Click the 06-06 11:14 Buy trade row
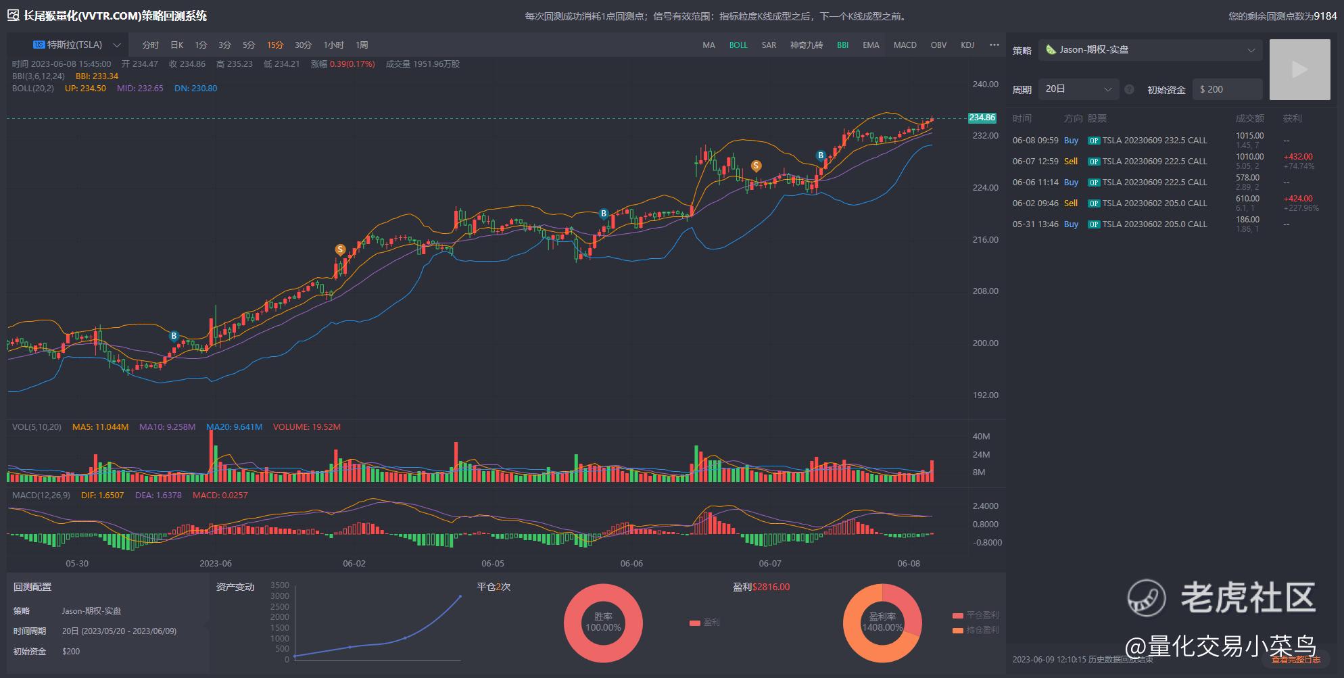Screen dimensions: 1344x678 [1171, 183]
